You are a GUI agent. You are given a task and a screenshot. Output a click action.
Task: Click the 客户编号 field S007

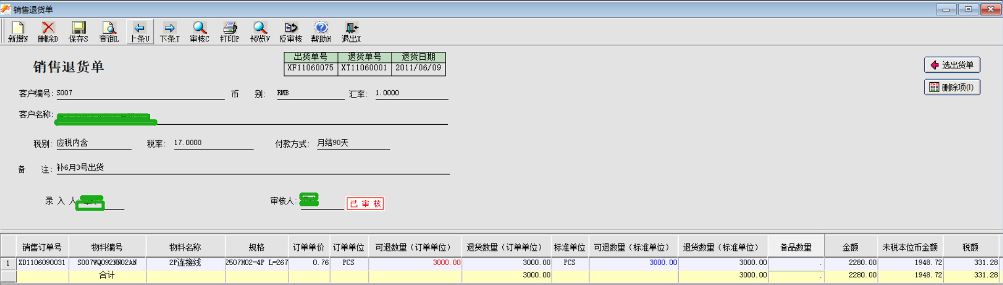click(140, 93)
